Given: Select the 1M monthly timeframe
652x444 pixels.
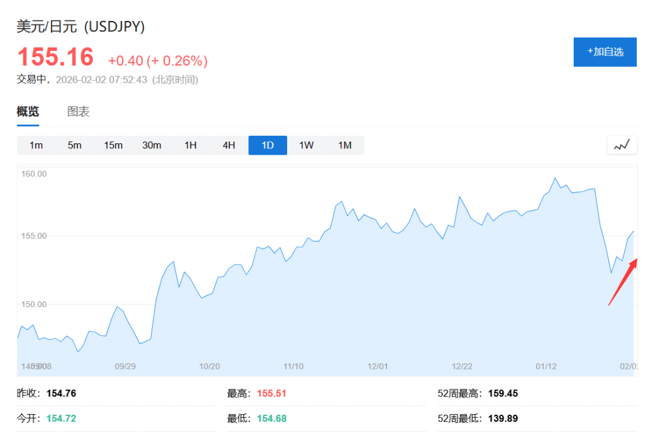Looking at the screenshot, I should pyautogui.click(x=344, y=145).
